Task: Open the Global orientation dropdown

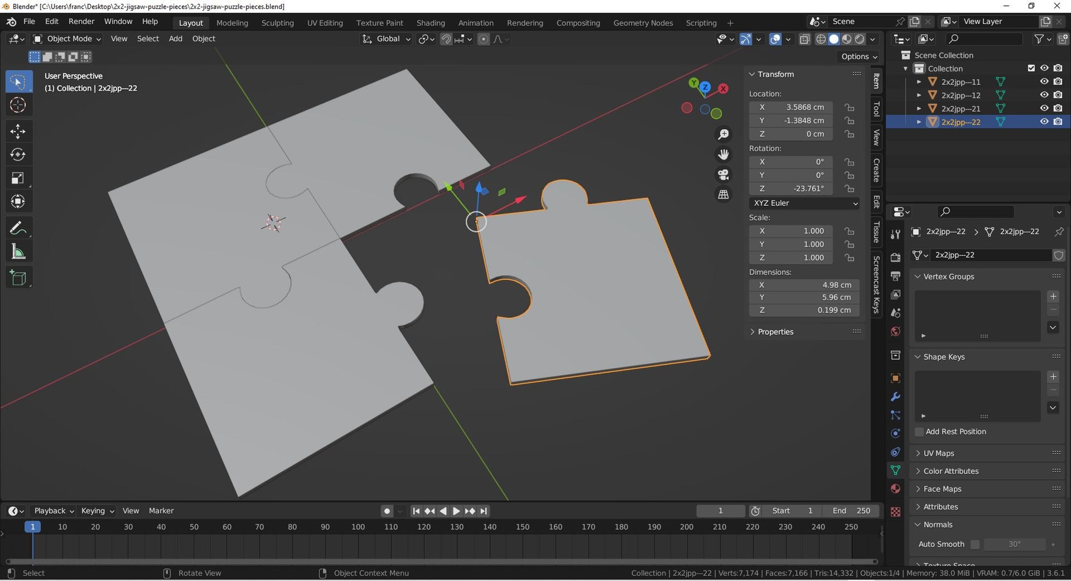Action: (x=386, y=39)
